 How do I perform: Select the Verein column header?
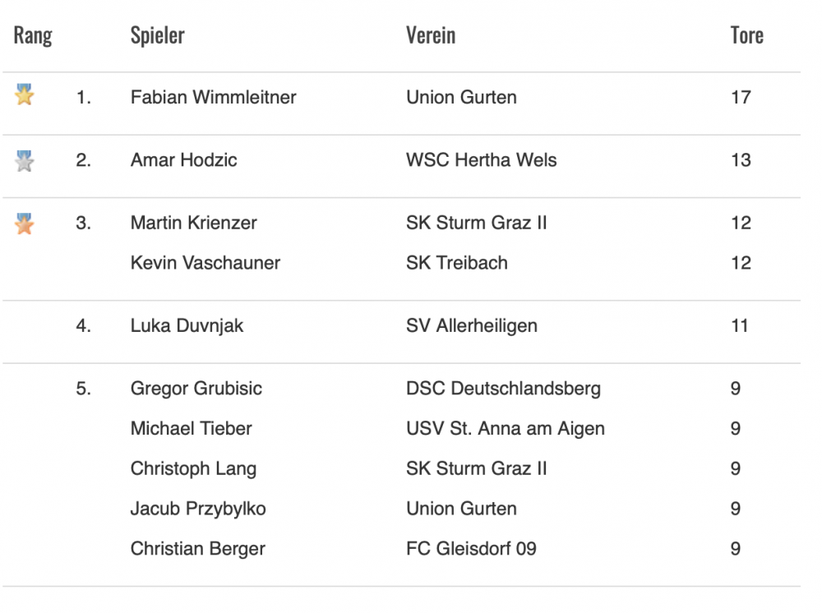pos(431,35)
